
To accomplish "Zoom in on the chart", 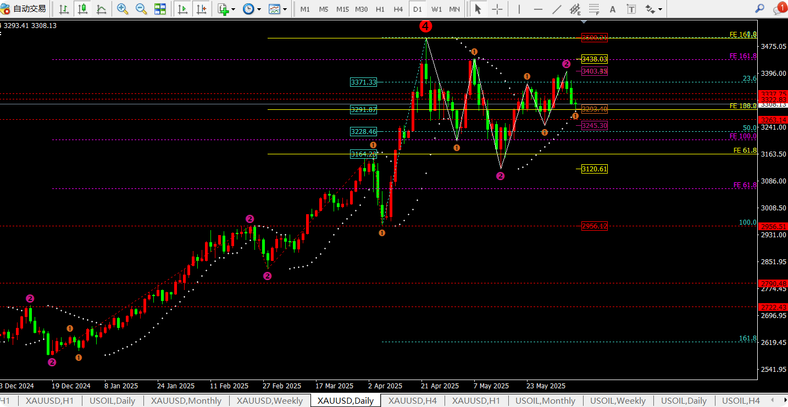I will (123, 9).
